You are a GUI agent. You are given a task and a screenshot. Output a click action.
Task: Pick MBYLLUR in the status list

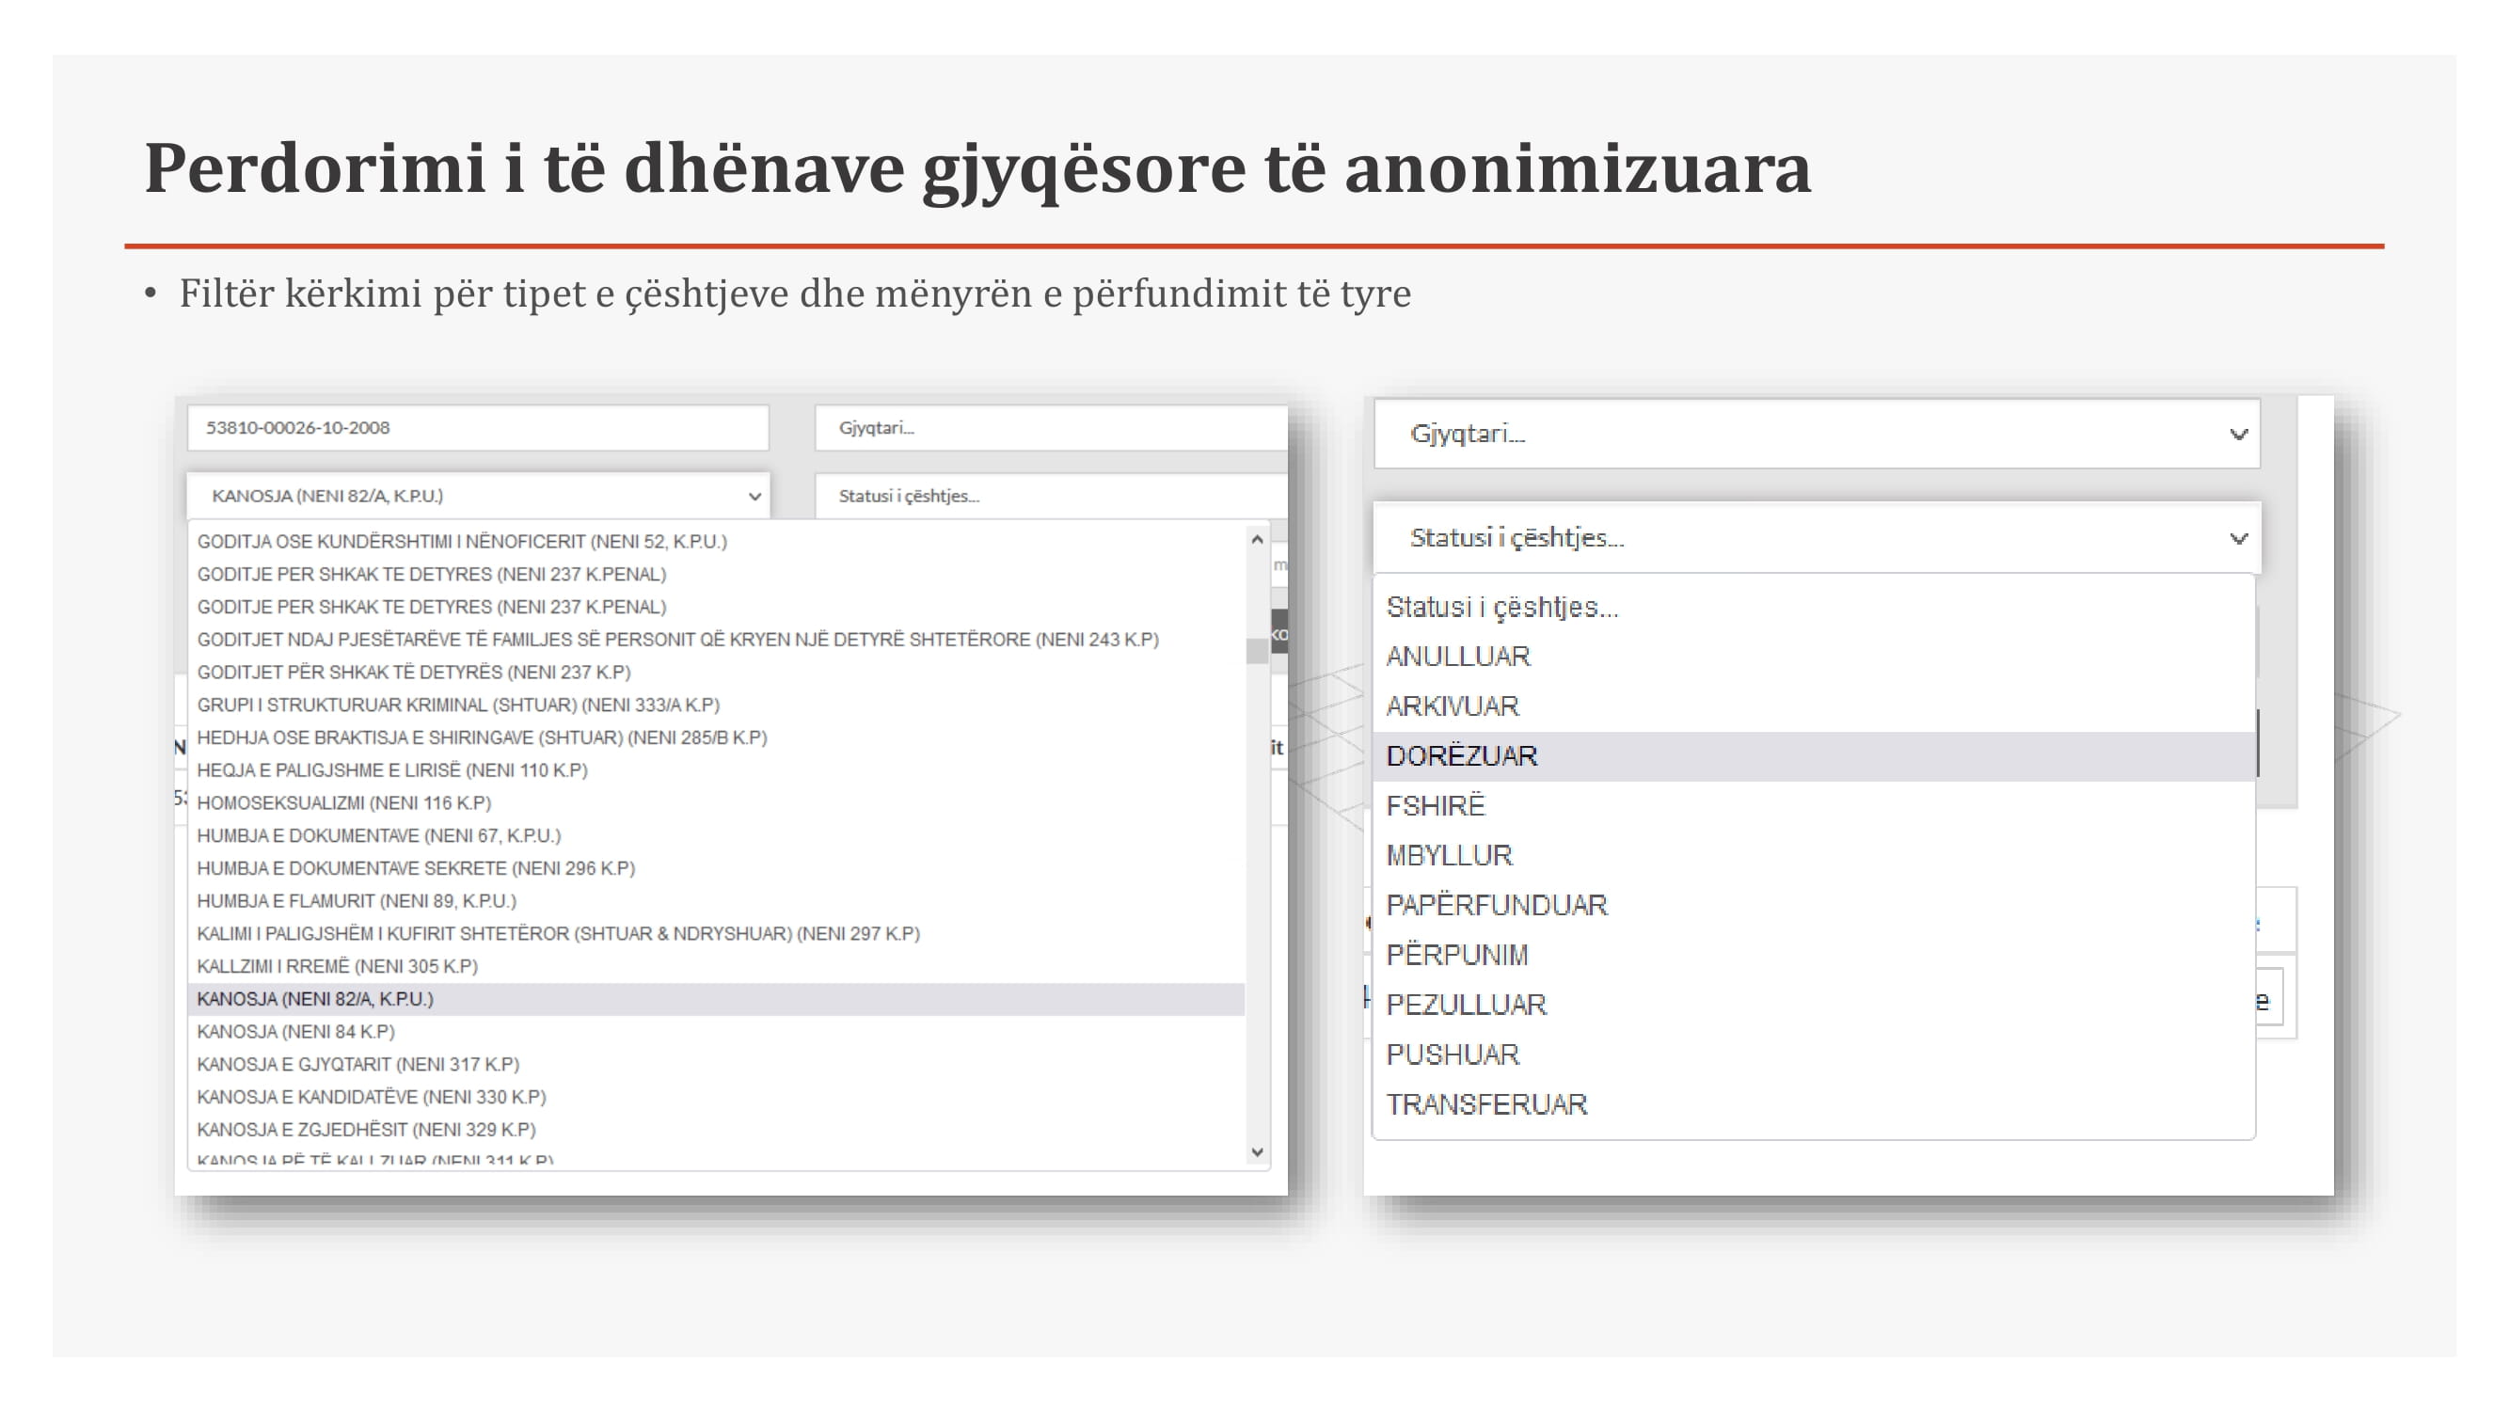[x=1450, y=855]
